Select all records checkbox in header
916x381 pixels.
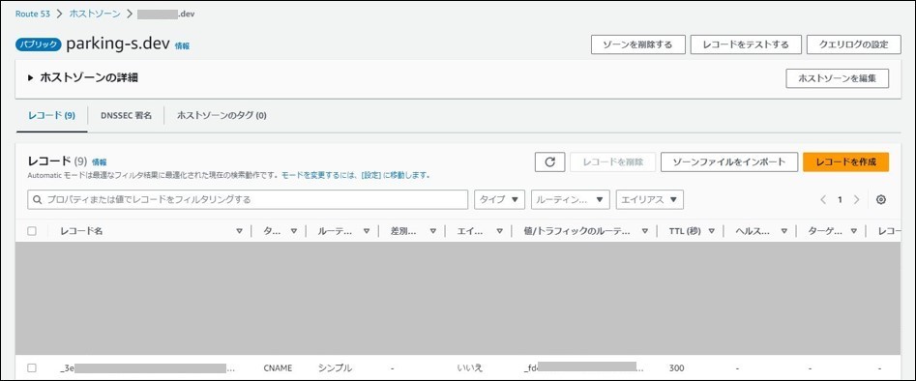click(x=32, y=231)
